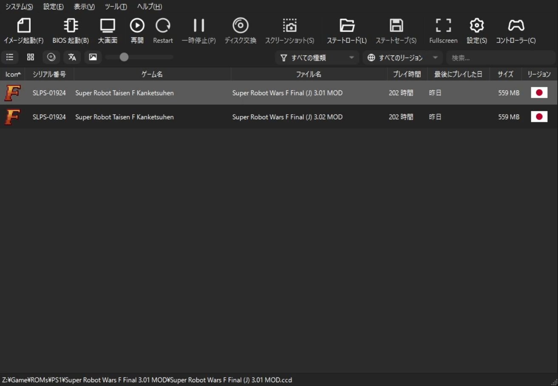Screen dimensions: 558x386
Task: Click the Fullscreen toolbar button
Action: pos(443,26)
